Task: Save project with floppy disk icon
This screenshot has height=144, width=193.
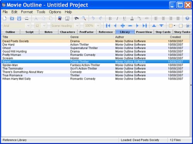Action: pos(19,18)
